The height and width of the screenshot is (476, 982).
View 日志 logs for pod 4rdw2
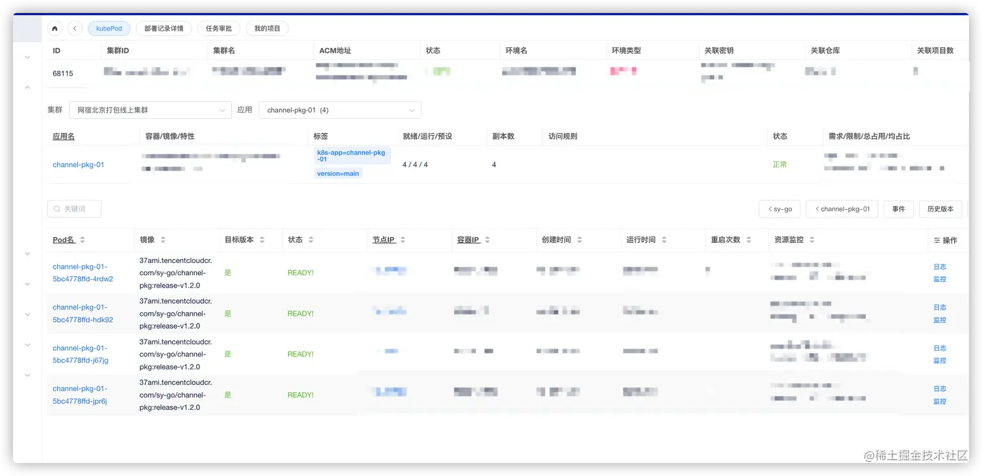pos(940,267)
